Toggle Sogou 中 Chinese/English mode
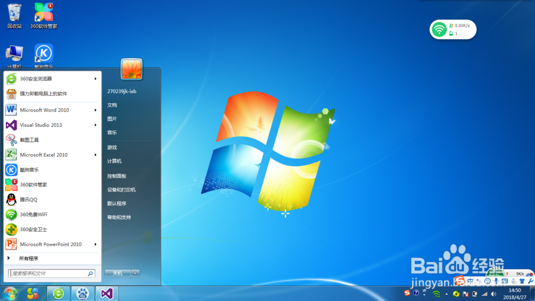The width and height of the screenshot is (535, 301). [470, 281]
